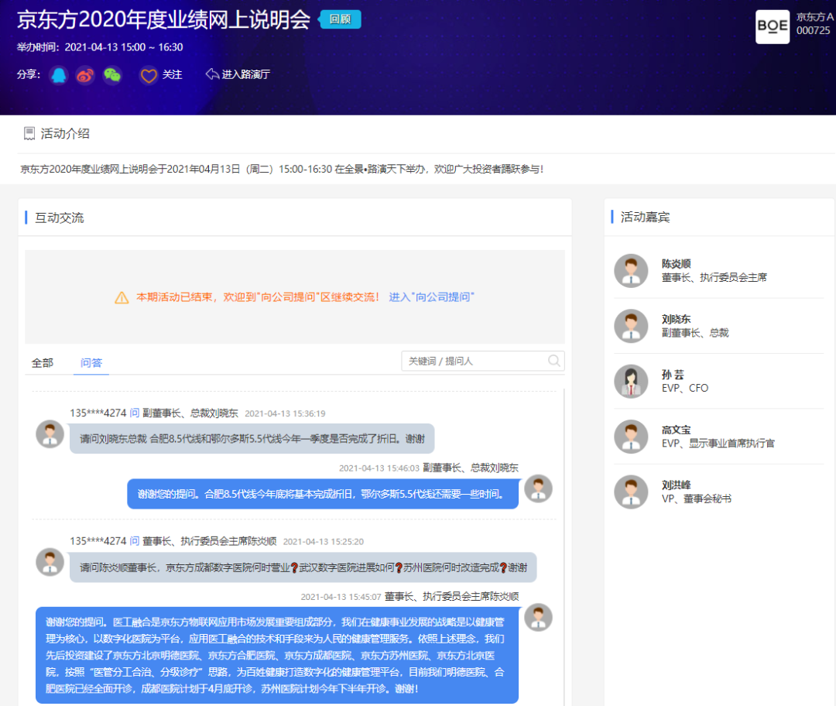Click the 回顾 badge beside title
This screenshot has width=836, height=706.
(x=340, y=19)
